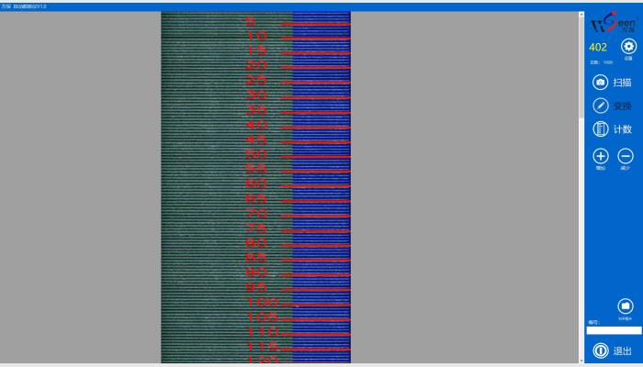Click the blue striped area of scanned image
The width and height of the screenshot is (643, 367).
[321, 183]
